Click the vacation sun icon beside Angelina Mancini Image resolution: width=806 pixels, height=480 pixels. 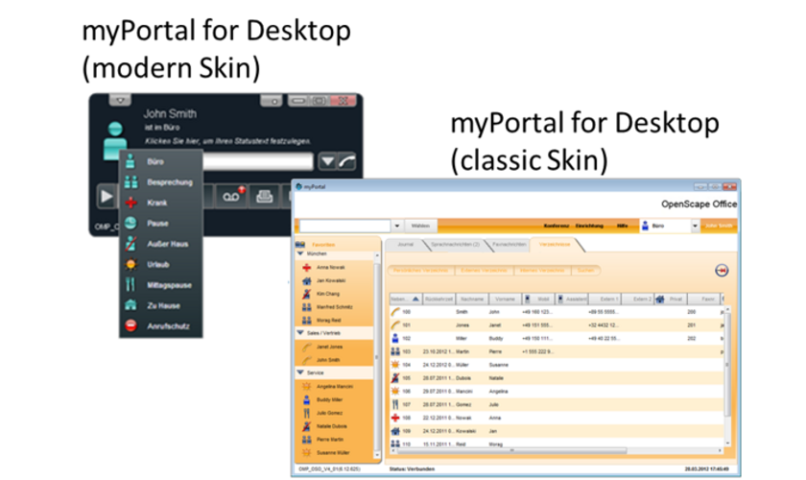coord(306,386)
